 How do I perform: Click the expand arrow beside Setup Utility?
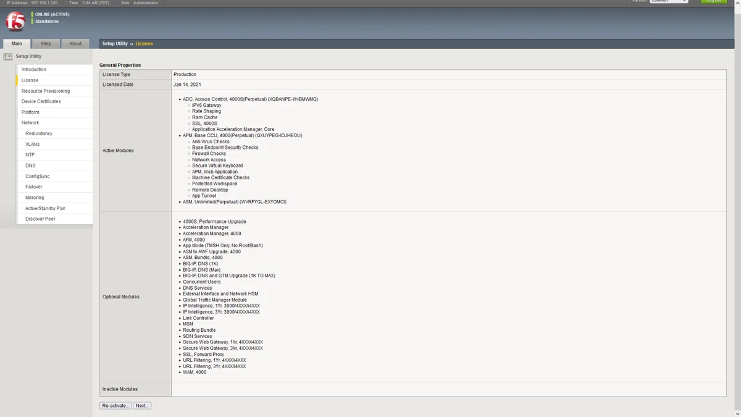pyautogui.click(x=9, y=56)
